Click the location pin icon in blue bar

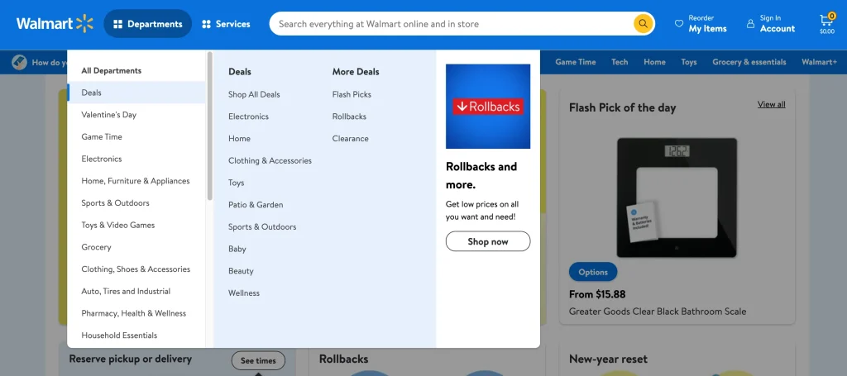[x=20, y=62]
